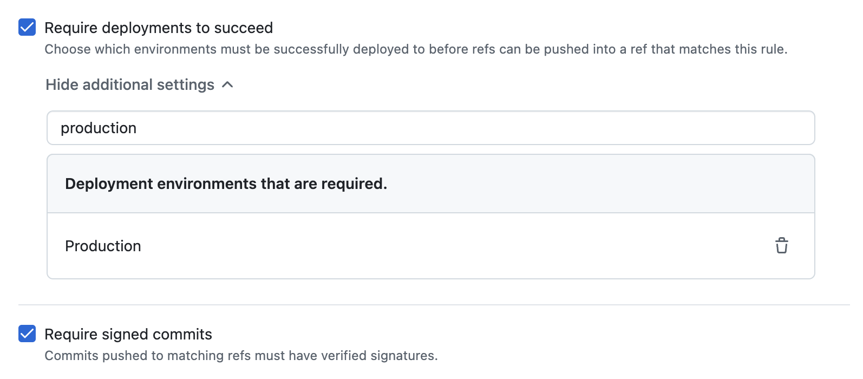The image size is (863, 379).
Task: Remove Production environment with the trash icon
Action: tap(781, 246)
